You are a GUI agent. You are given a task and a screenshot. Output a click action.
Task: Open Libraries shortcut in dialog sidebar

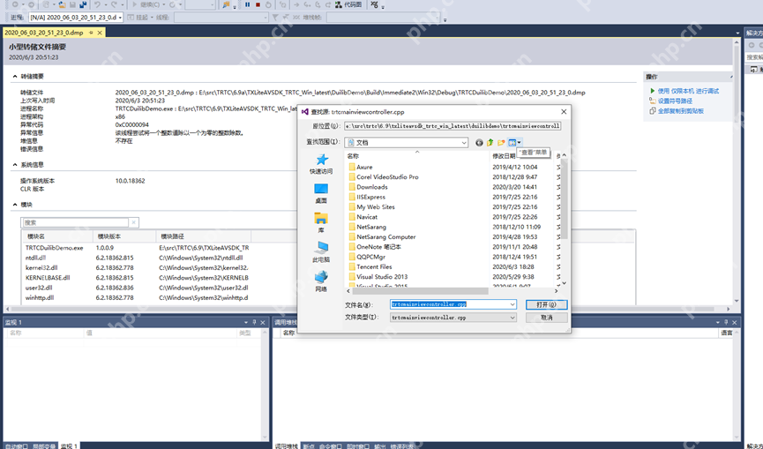321,223
